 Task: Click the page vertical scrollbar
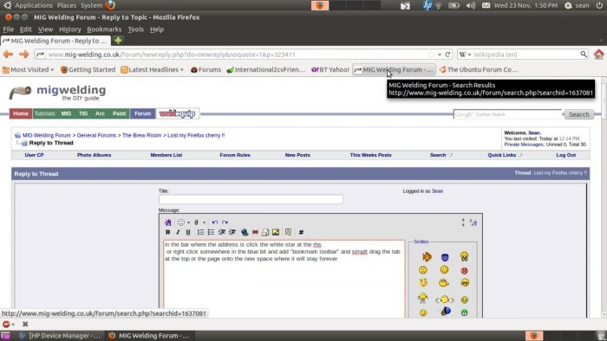point(604,197)
